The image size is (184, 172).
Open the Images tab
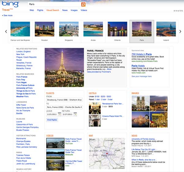pos(74,10)
